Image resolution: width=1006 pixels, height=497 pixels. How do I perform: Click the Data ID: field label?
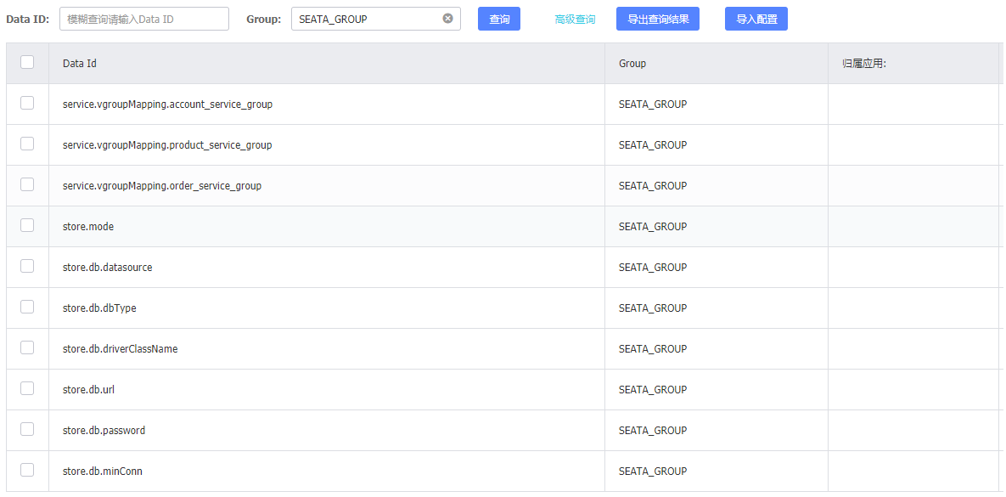[x=27, y=20]
